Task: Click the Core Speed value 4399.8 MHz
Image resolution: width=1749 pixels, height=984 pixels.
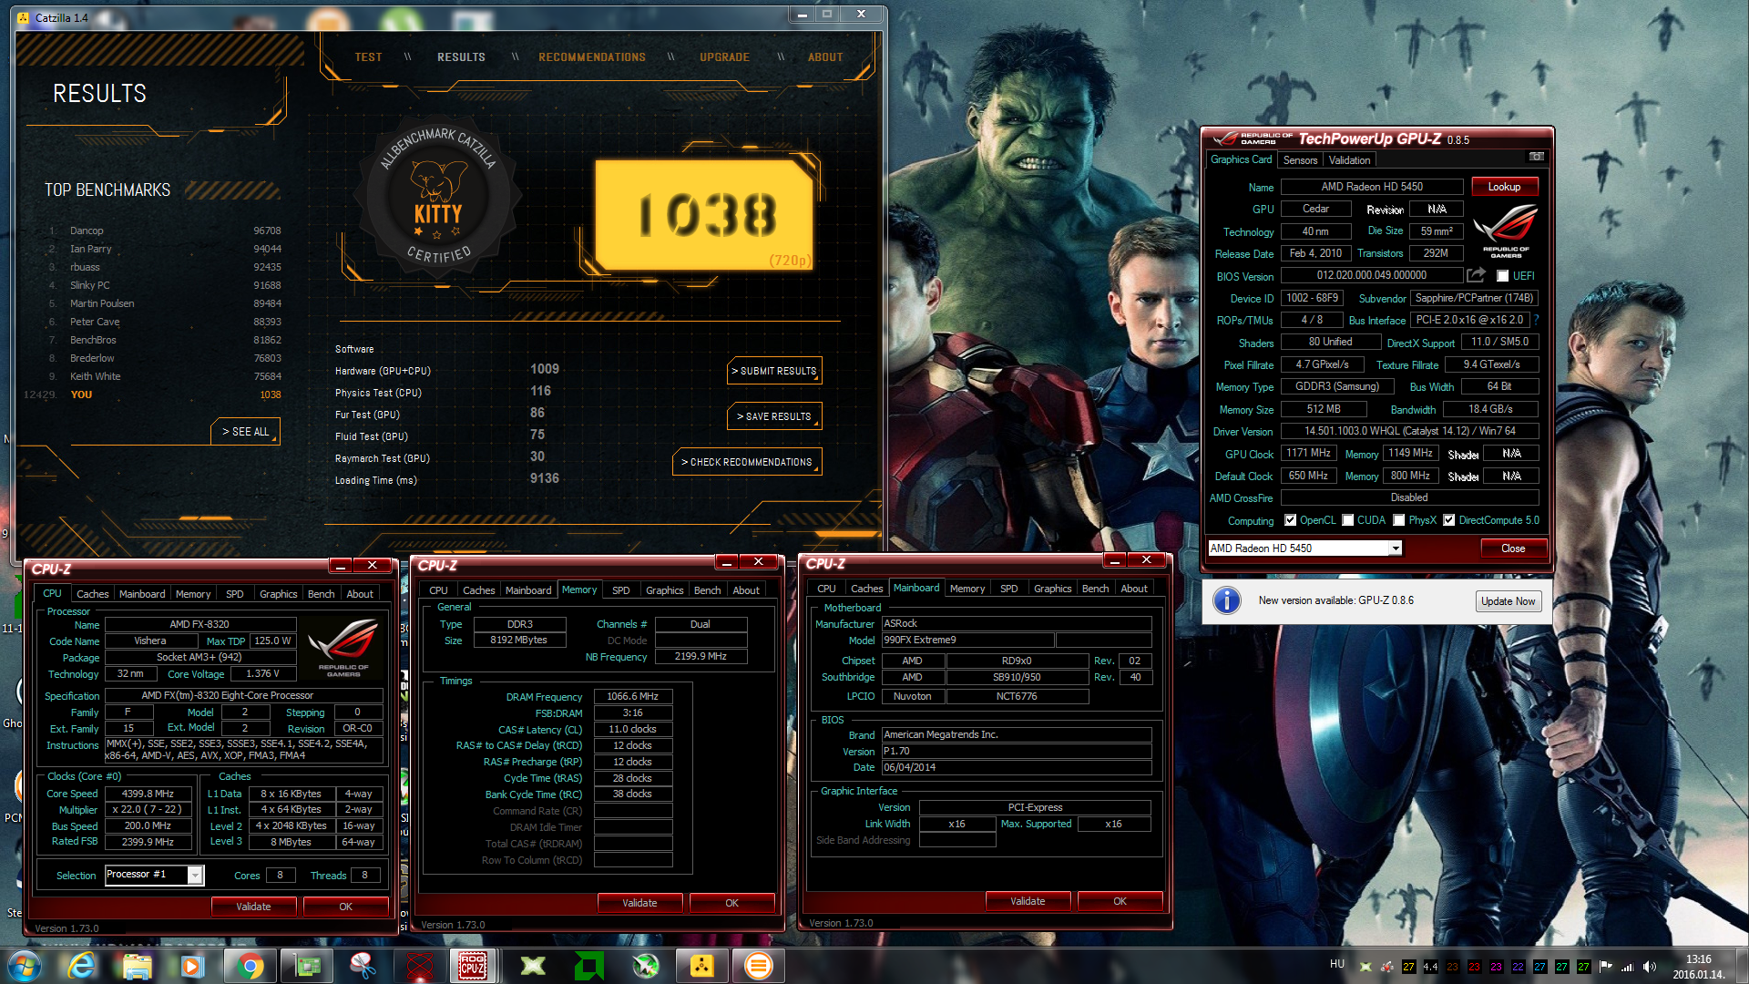Action: (148, 794)
